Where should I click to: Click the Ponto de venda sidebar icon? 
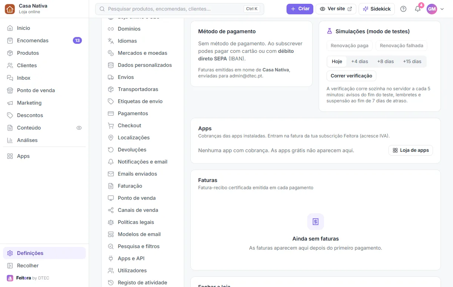pyautogui.click(x=10, y=90)
